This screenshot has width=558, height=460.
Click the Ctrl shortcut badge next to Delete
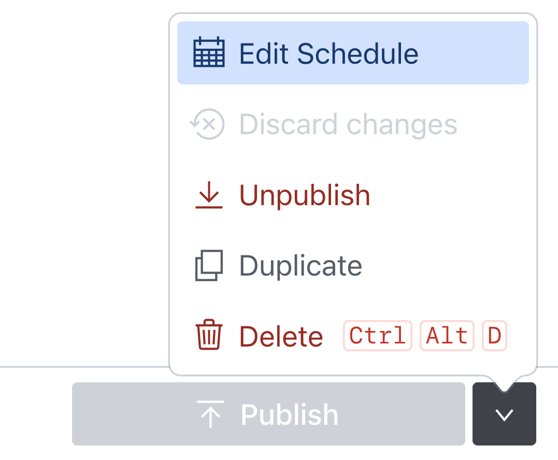(x=377, y=336)
